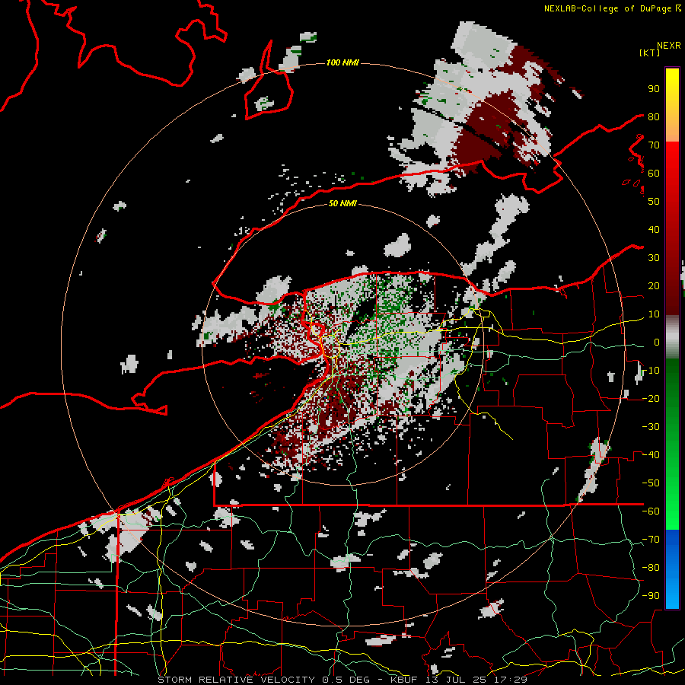685x685 pixels.
Task: Click the NEXLAB-College of DuPage label
Action: (612, 8)
